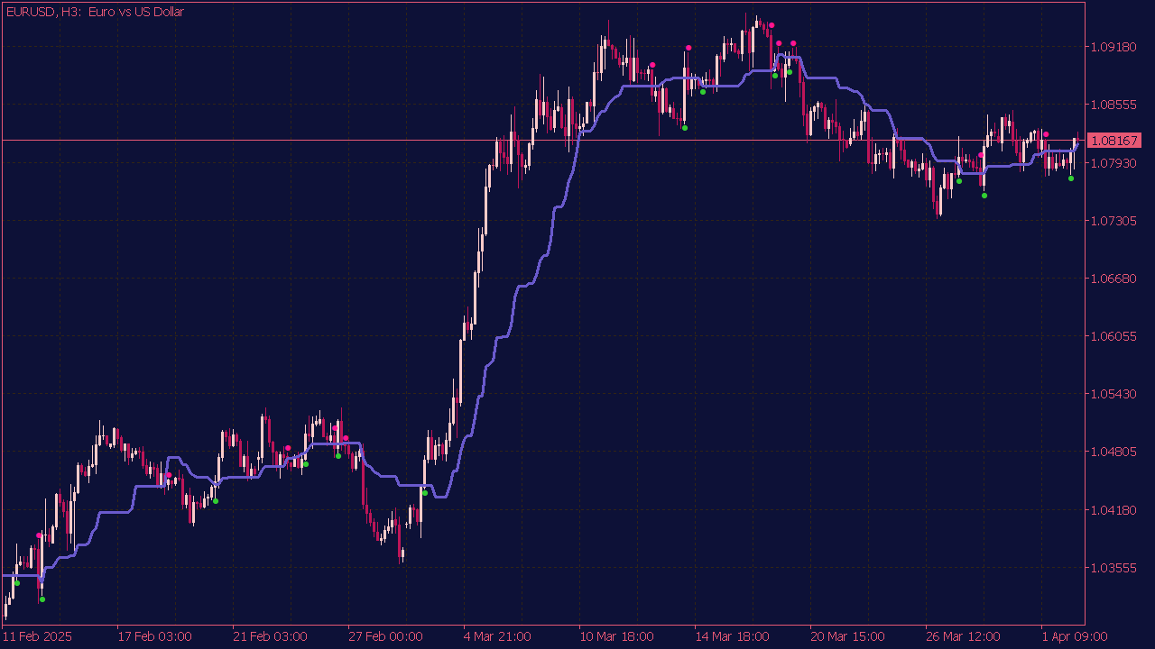Screen dimensions: 1155x649
Task: Select price level 1.05430 on the axis
Action: (x=1113, y=395)
